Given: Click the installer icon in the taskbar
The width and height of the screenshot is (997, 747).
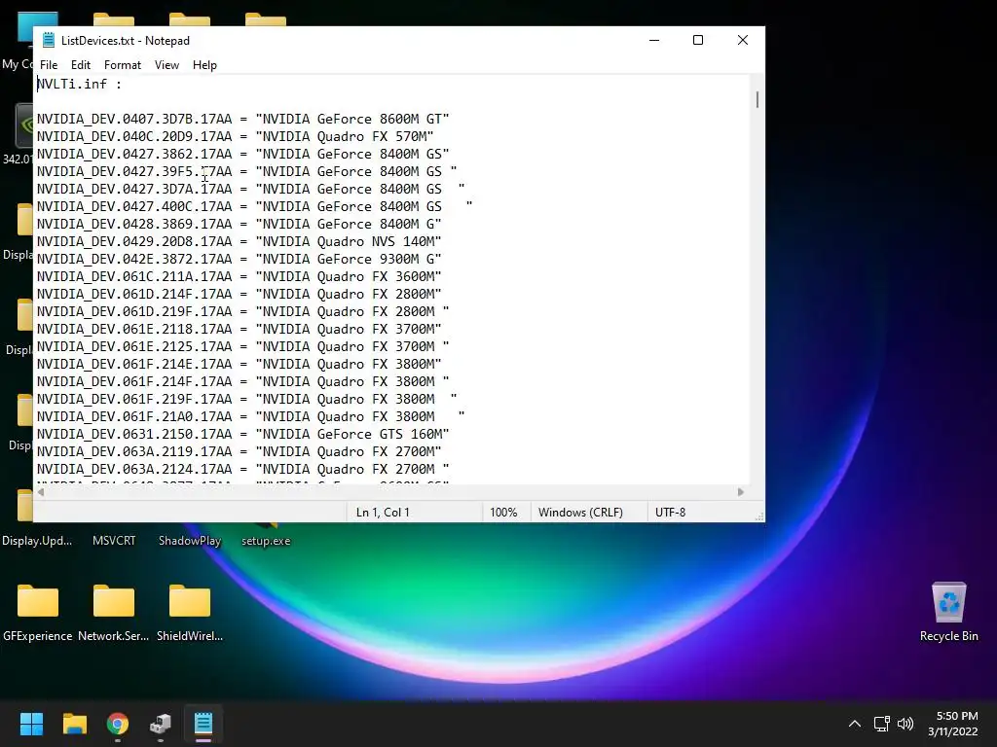Looking at the screenshot, I should (161, 724).
